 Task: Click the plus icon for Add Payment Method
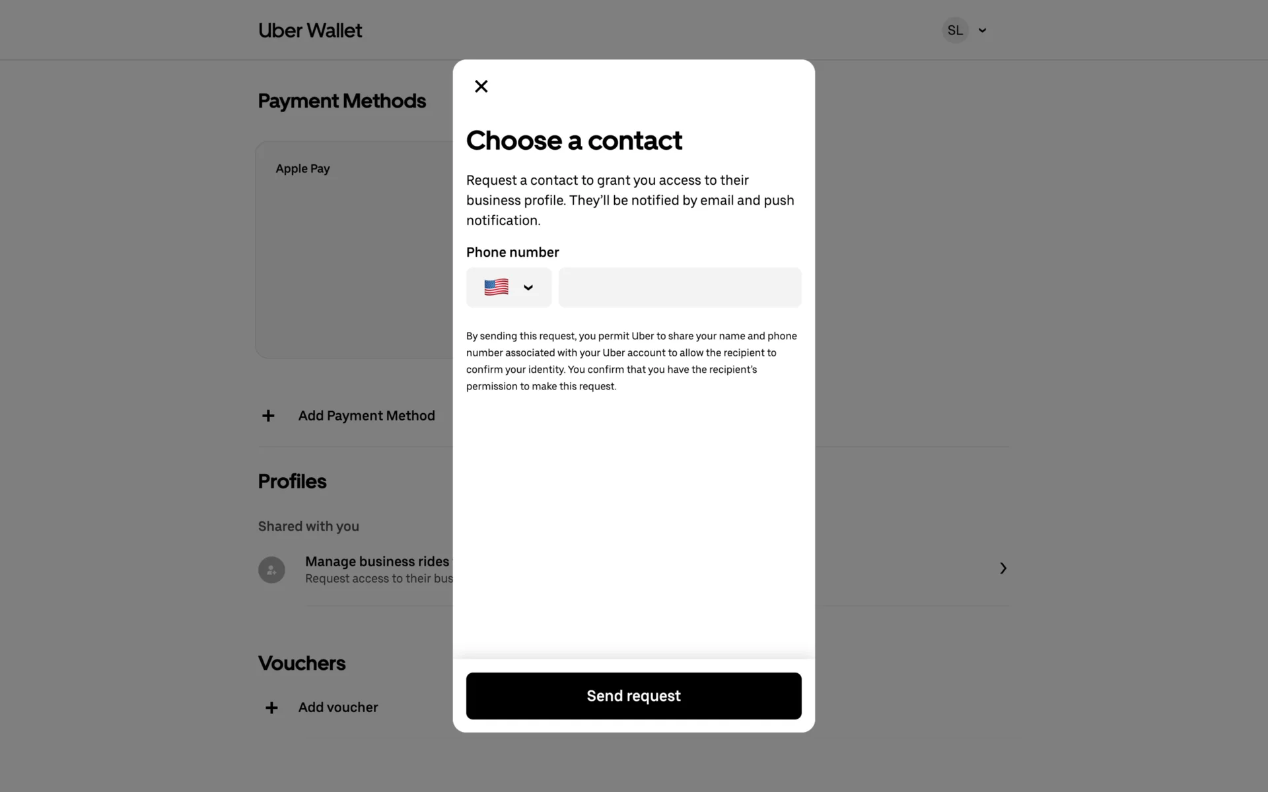pyautogui.click(x=268, y=416)
